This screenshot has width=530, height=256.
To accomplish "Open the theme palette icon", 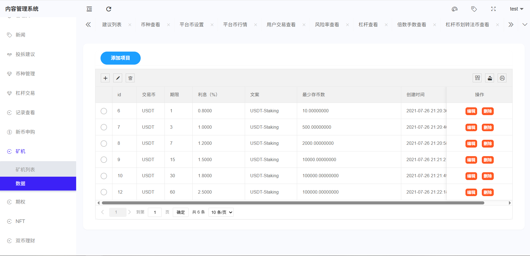I will coord(454,9).
